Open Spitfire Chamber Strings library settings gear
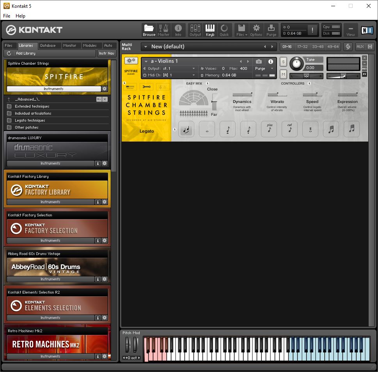The image size is (378, 372). pyautogui.click(x=105, y=89)
